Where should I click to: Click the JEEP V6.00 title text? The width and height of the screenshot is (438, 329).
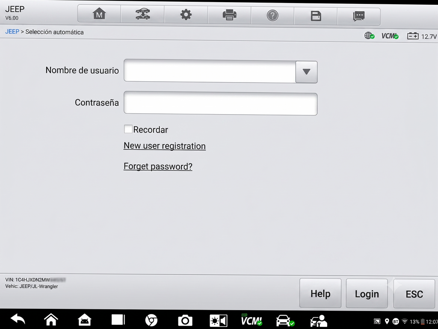coord(15,13)
